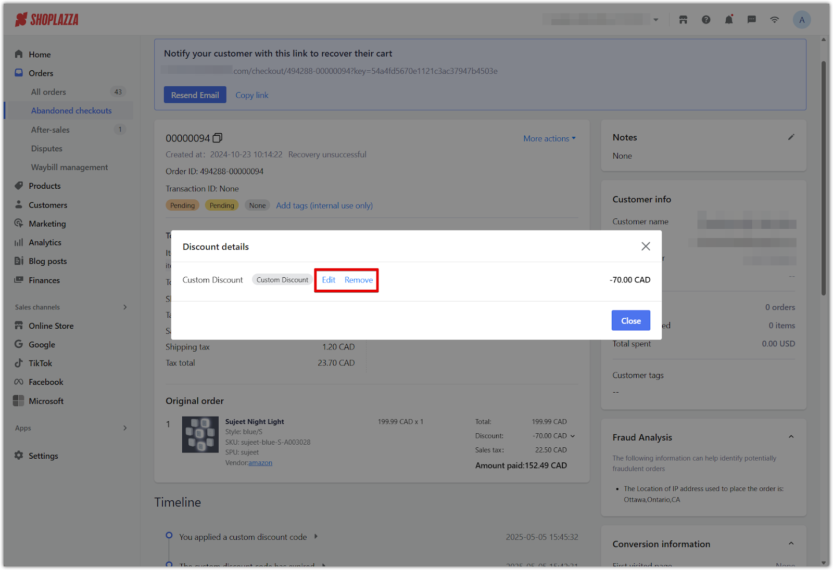Viewport: 833px width, 570px height.
Task: Click the blue Close button
Action: [631, 321]
